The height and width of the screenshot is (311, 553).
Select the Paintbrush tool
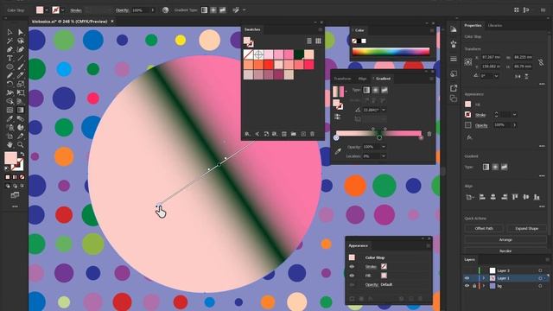tap(21, 67)
